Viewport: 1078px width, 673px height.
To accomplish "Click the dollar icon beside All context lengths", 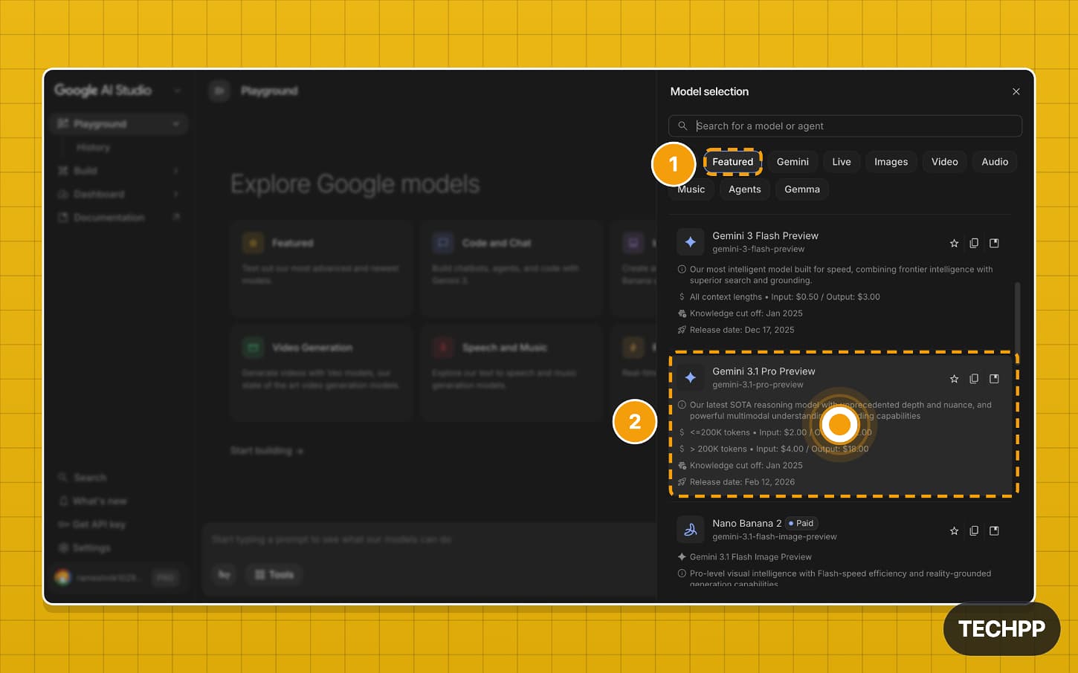I will (x=682, y=296).
